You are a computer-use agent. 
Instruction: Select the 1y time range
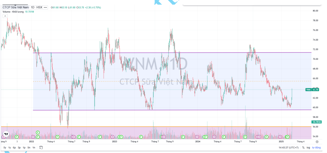[x=10, y=148]
